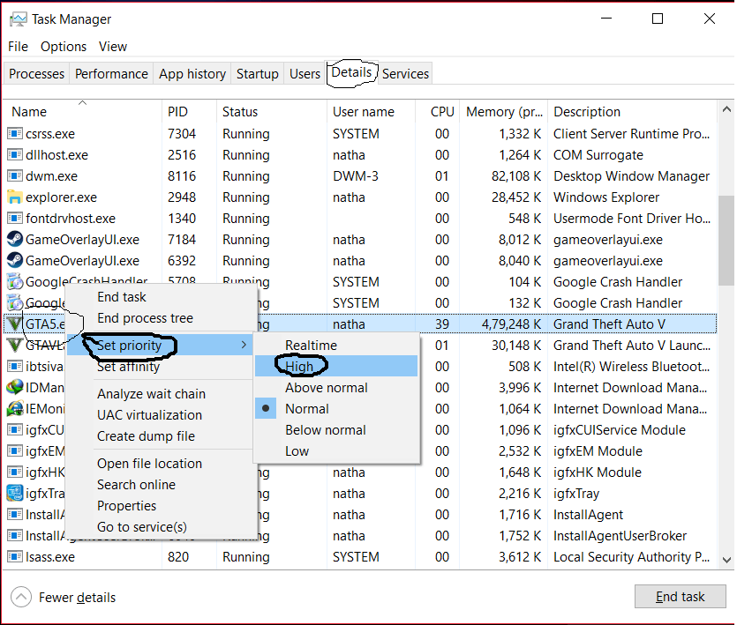
Task: Click the InstallAgentUserBroker process icon
Action: pyautogui.click(x=15, y=535)
